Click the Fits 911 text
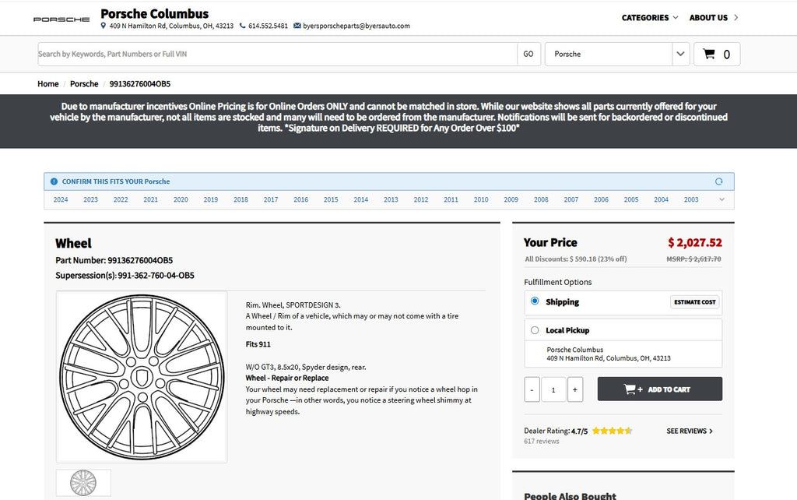 click(258, 344)
